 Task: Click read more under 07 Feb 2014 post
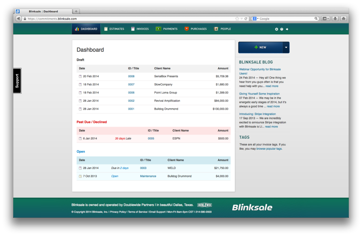coord(273,106)
